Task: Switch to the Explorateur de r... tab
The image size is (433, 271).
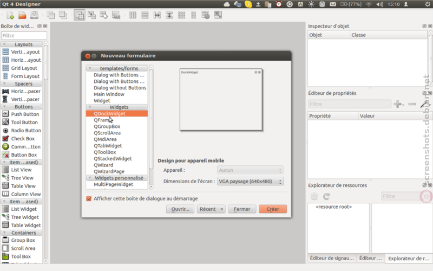Action: (409, 259)
